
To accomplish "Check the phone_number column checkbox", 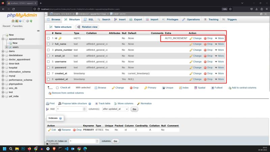I will [x=48, y=50].
